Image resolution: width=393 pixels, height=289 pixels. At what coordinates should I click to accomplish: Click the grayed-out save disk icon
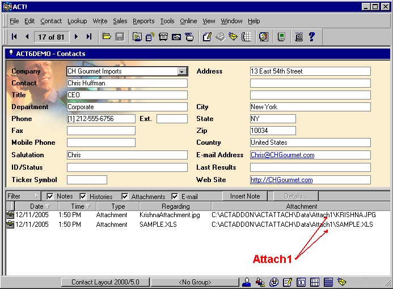pos(120,37)
